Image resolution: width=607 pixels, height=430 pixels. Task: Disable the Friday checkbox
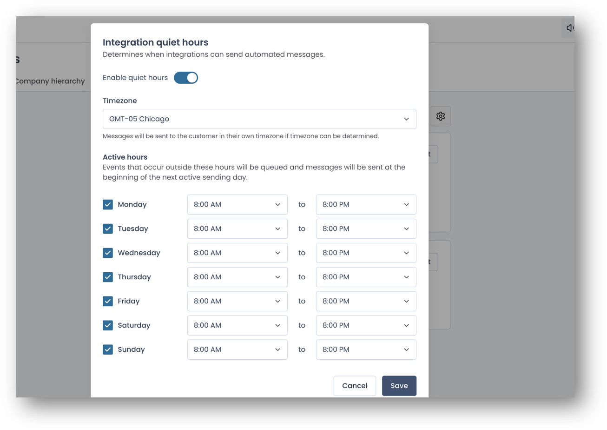coord(107,301)
